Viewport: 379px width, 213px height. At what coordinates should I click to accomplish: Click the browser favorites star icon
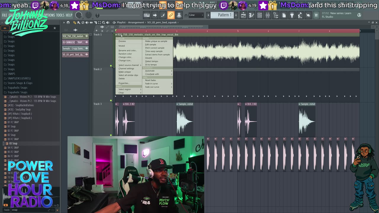(x=54, y=28)
